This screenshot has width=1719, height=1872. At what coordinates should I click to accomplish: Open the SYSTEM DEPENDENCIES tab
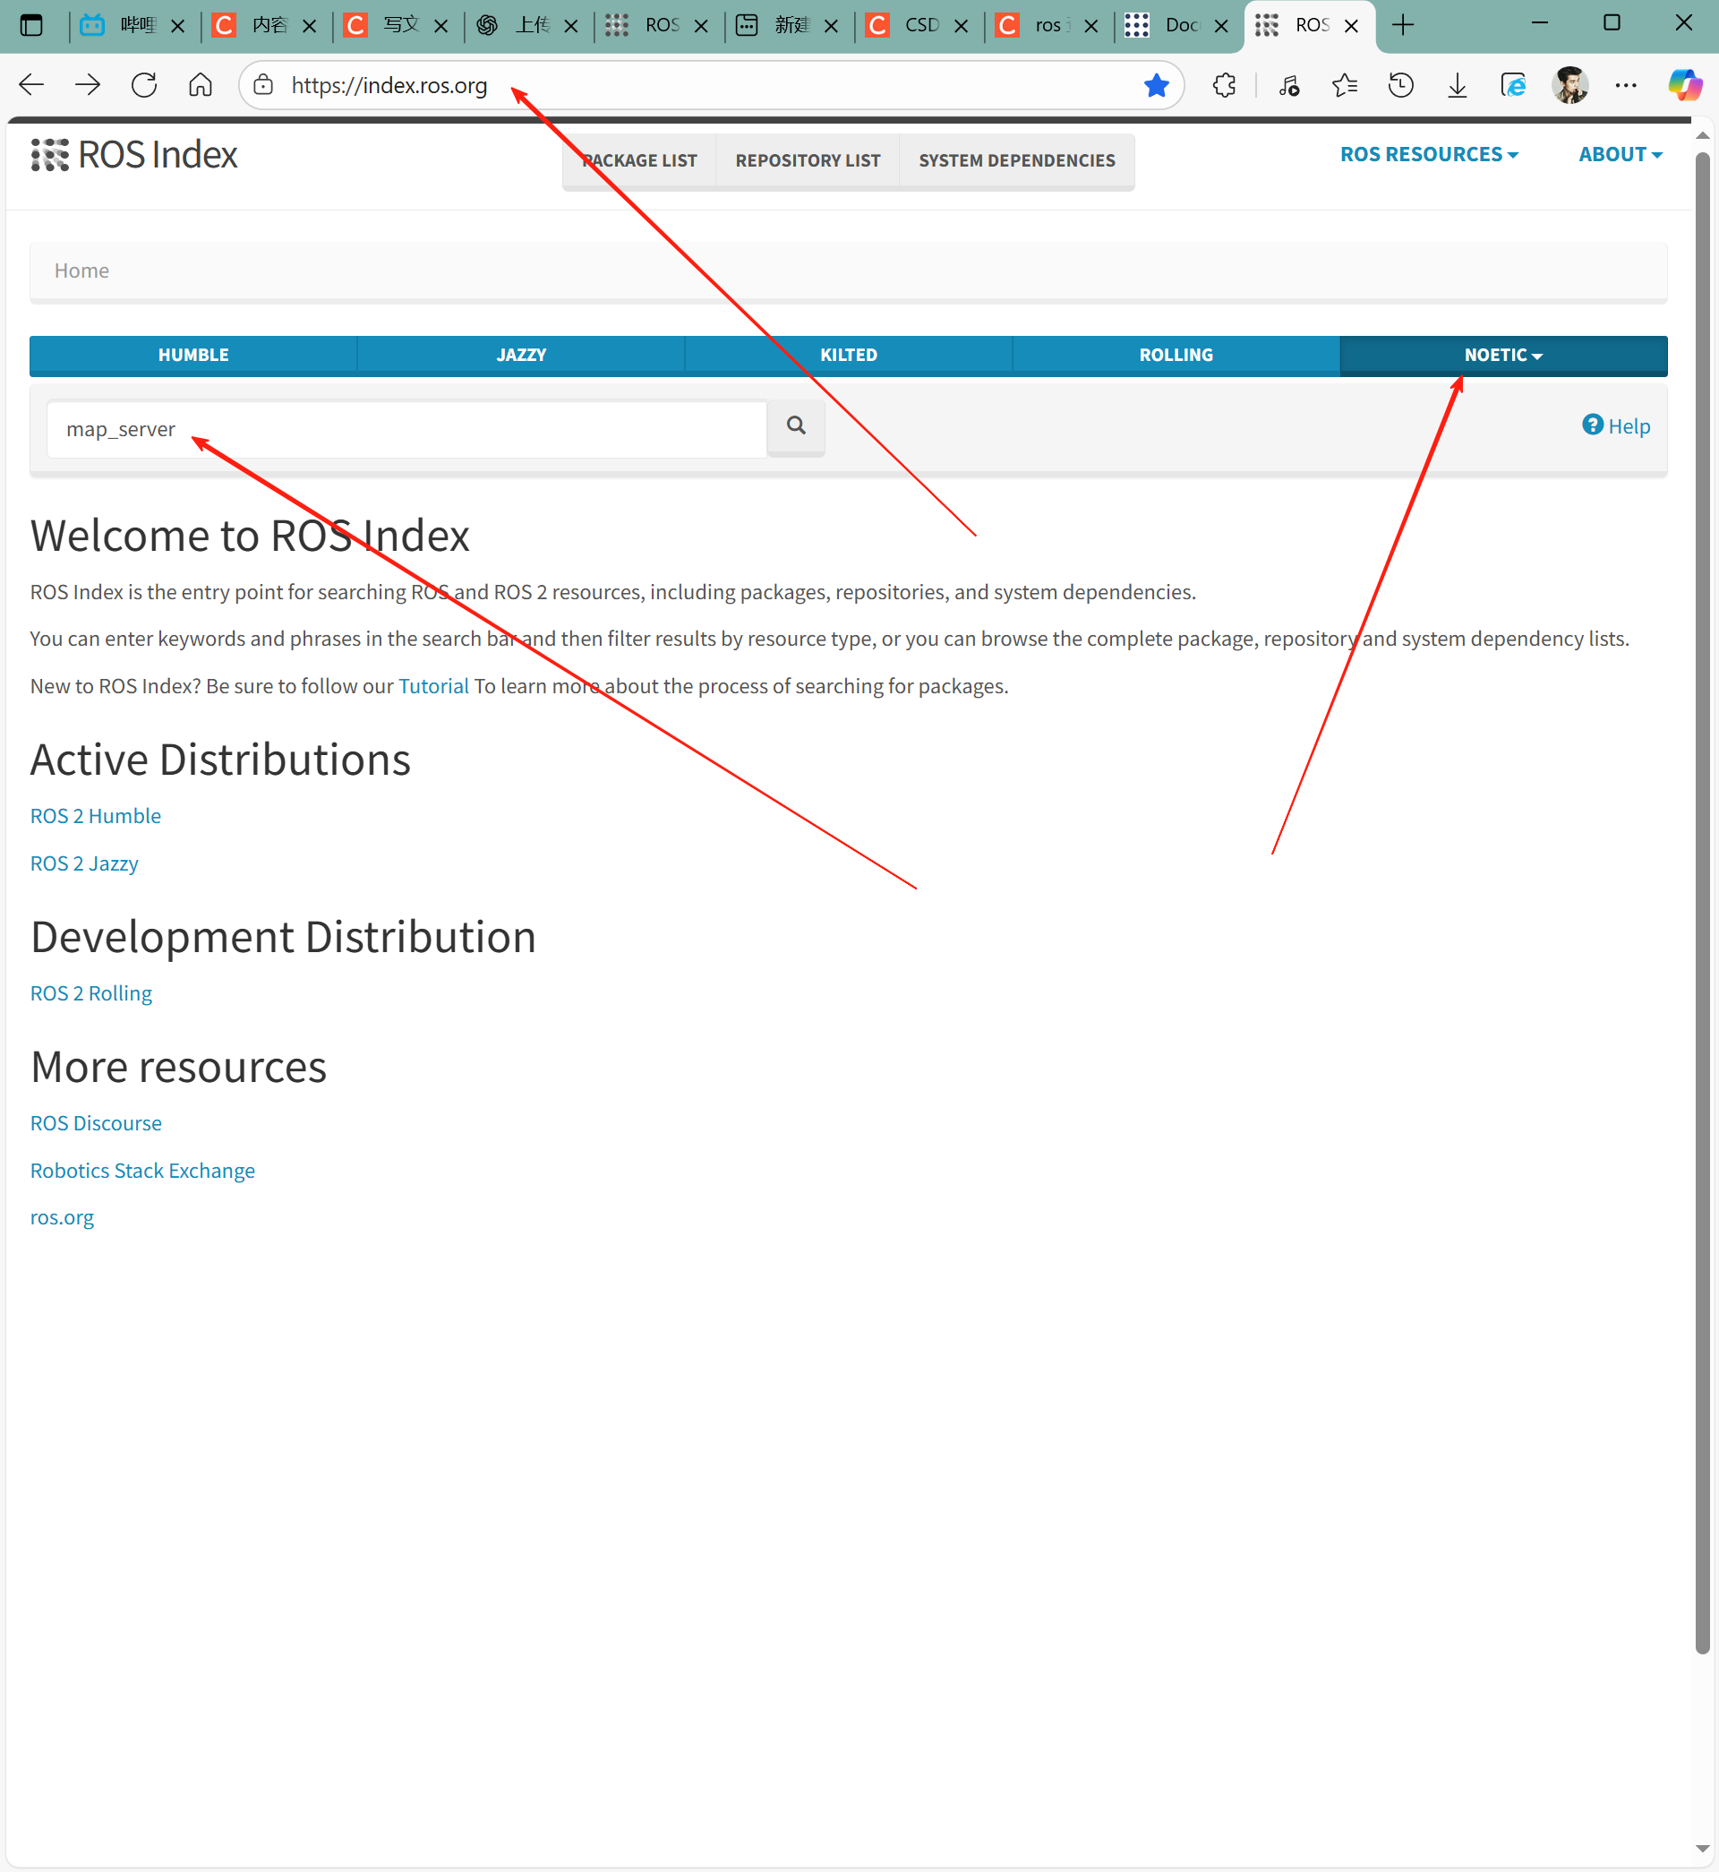pyautogui.click(x=1017, y=161)
